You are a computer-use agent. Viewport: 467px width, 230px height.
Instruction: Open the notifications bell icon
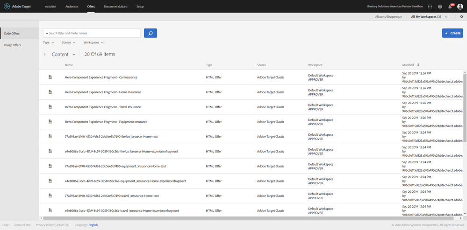click(450, 7)
